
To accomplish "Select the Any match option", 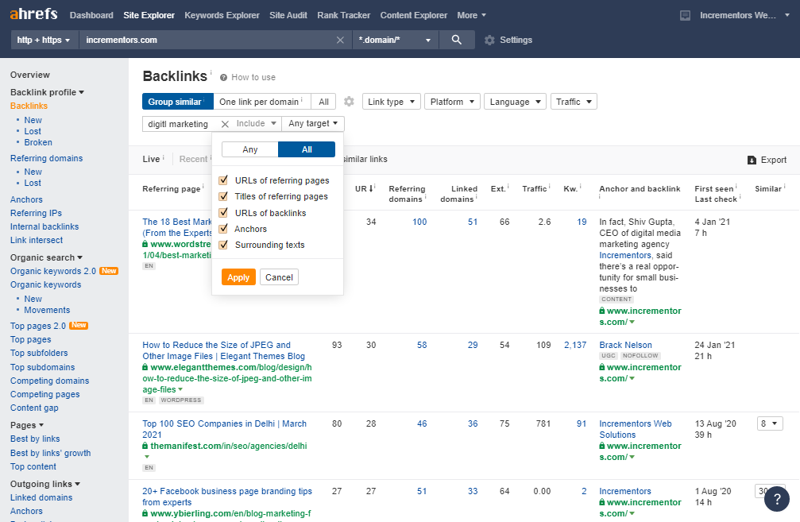I will click(x=250, y=149).
